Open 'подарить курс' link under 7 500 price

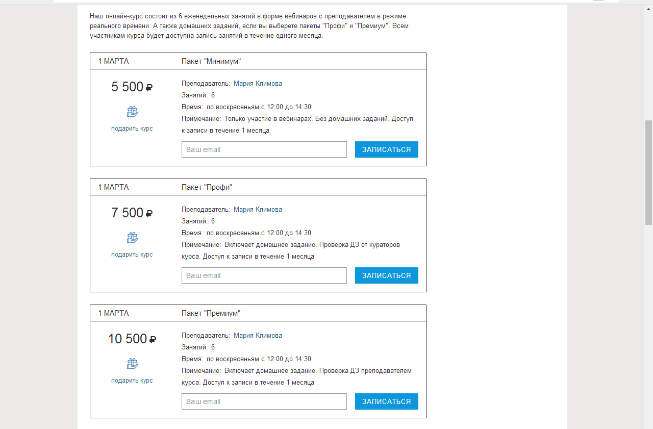coord(132,255)
